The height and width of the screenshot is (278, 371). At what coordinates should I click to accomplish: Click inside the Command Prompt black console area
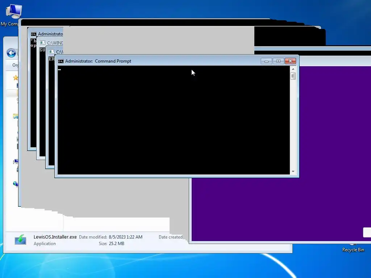click(x=174, y=120)
